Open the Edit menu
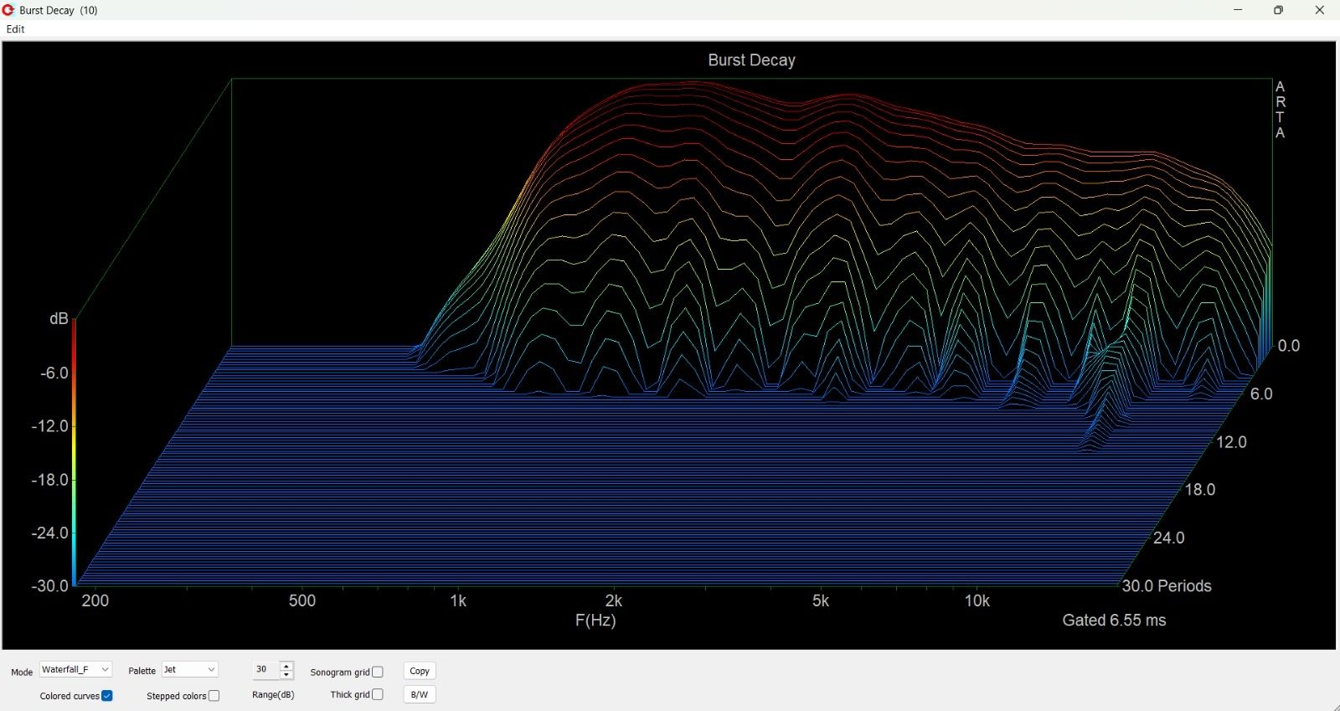The height and width of the screenshot is (711, 1340). point(16,29)
